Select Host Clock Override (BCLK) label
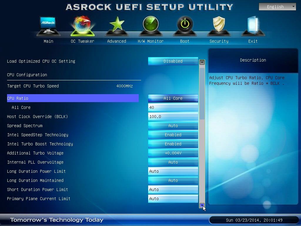This screenshot has height=226, width=301. point(37,117)
